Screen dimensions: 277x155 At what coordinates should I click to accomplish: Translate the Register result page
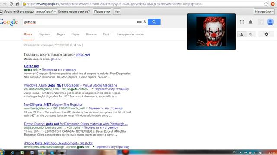106,108
